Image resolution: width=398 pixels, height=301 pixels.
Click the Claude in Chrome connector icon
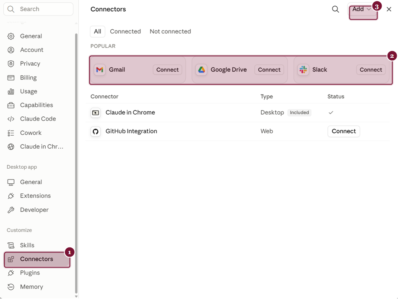[96, 113]
